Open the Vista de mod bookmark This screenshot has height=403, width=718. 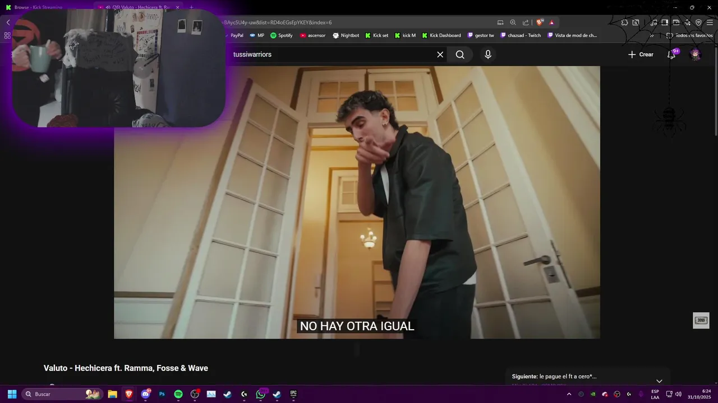(x=572, y=35)
